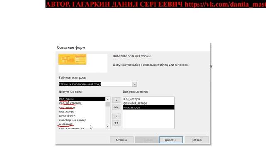Select код_автора in available fields list
Viewport: 266px width, 150px height.
[x=82, y=107]
